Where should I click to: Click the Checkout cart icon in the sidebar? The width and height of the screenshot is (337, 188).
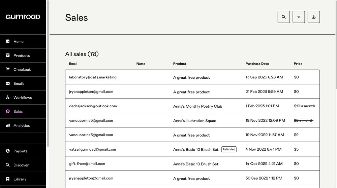tap(8, 69)
